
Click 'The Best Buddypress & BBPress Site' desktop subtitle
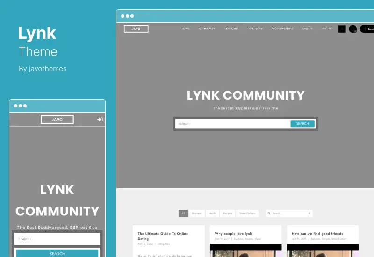246,108
